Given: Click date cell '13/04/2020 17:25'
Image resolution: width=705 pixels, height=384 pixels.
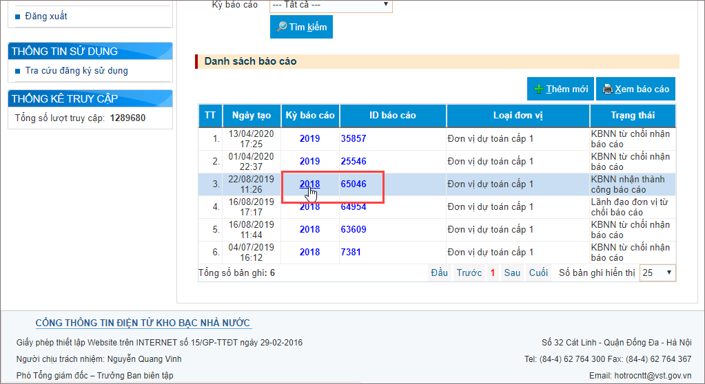Looking at the screenshot, I should click(x=252, y=139).
